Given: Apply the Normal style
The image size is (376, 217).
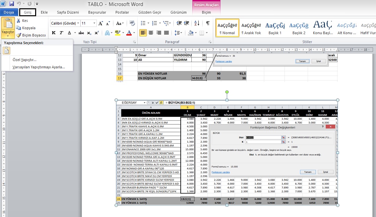Looking at the screenshot, I should [227, 28].
